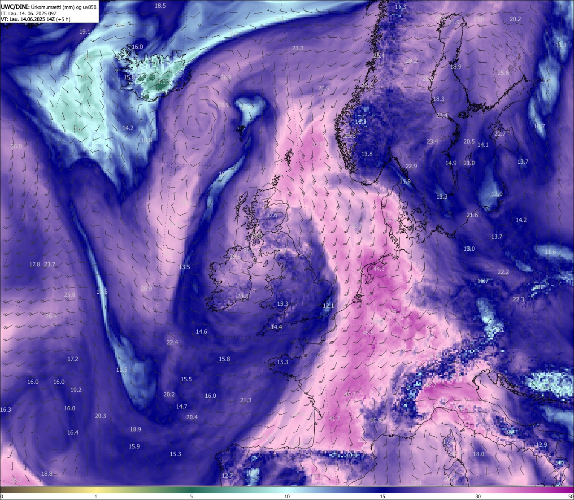Click the 26.0 value on left edge
The height and width of the screenshot is (500, 574).
[x=16, y=146]
